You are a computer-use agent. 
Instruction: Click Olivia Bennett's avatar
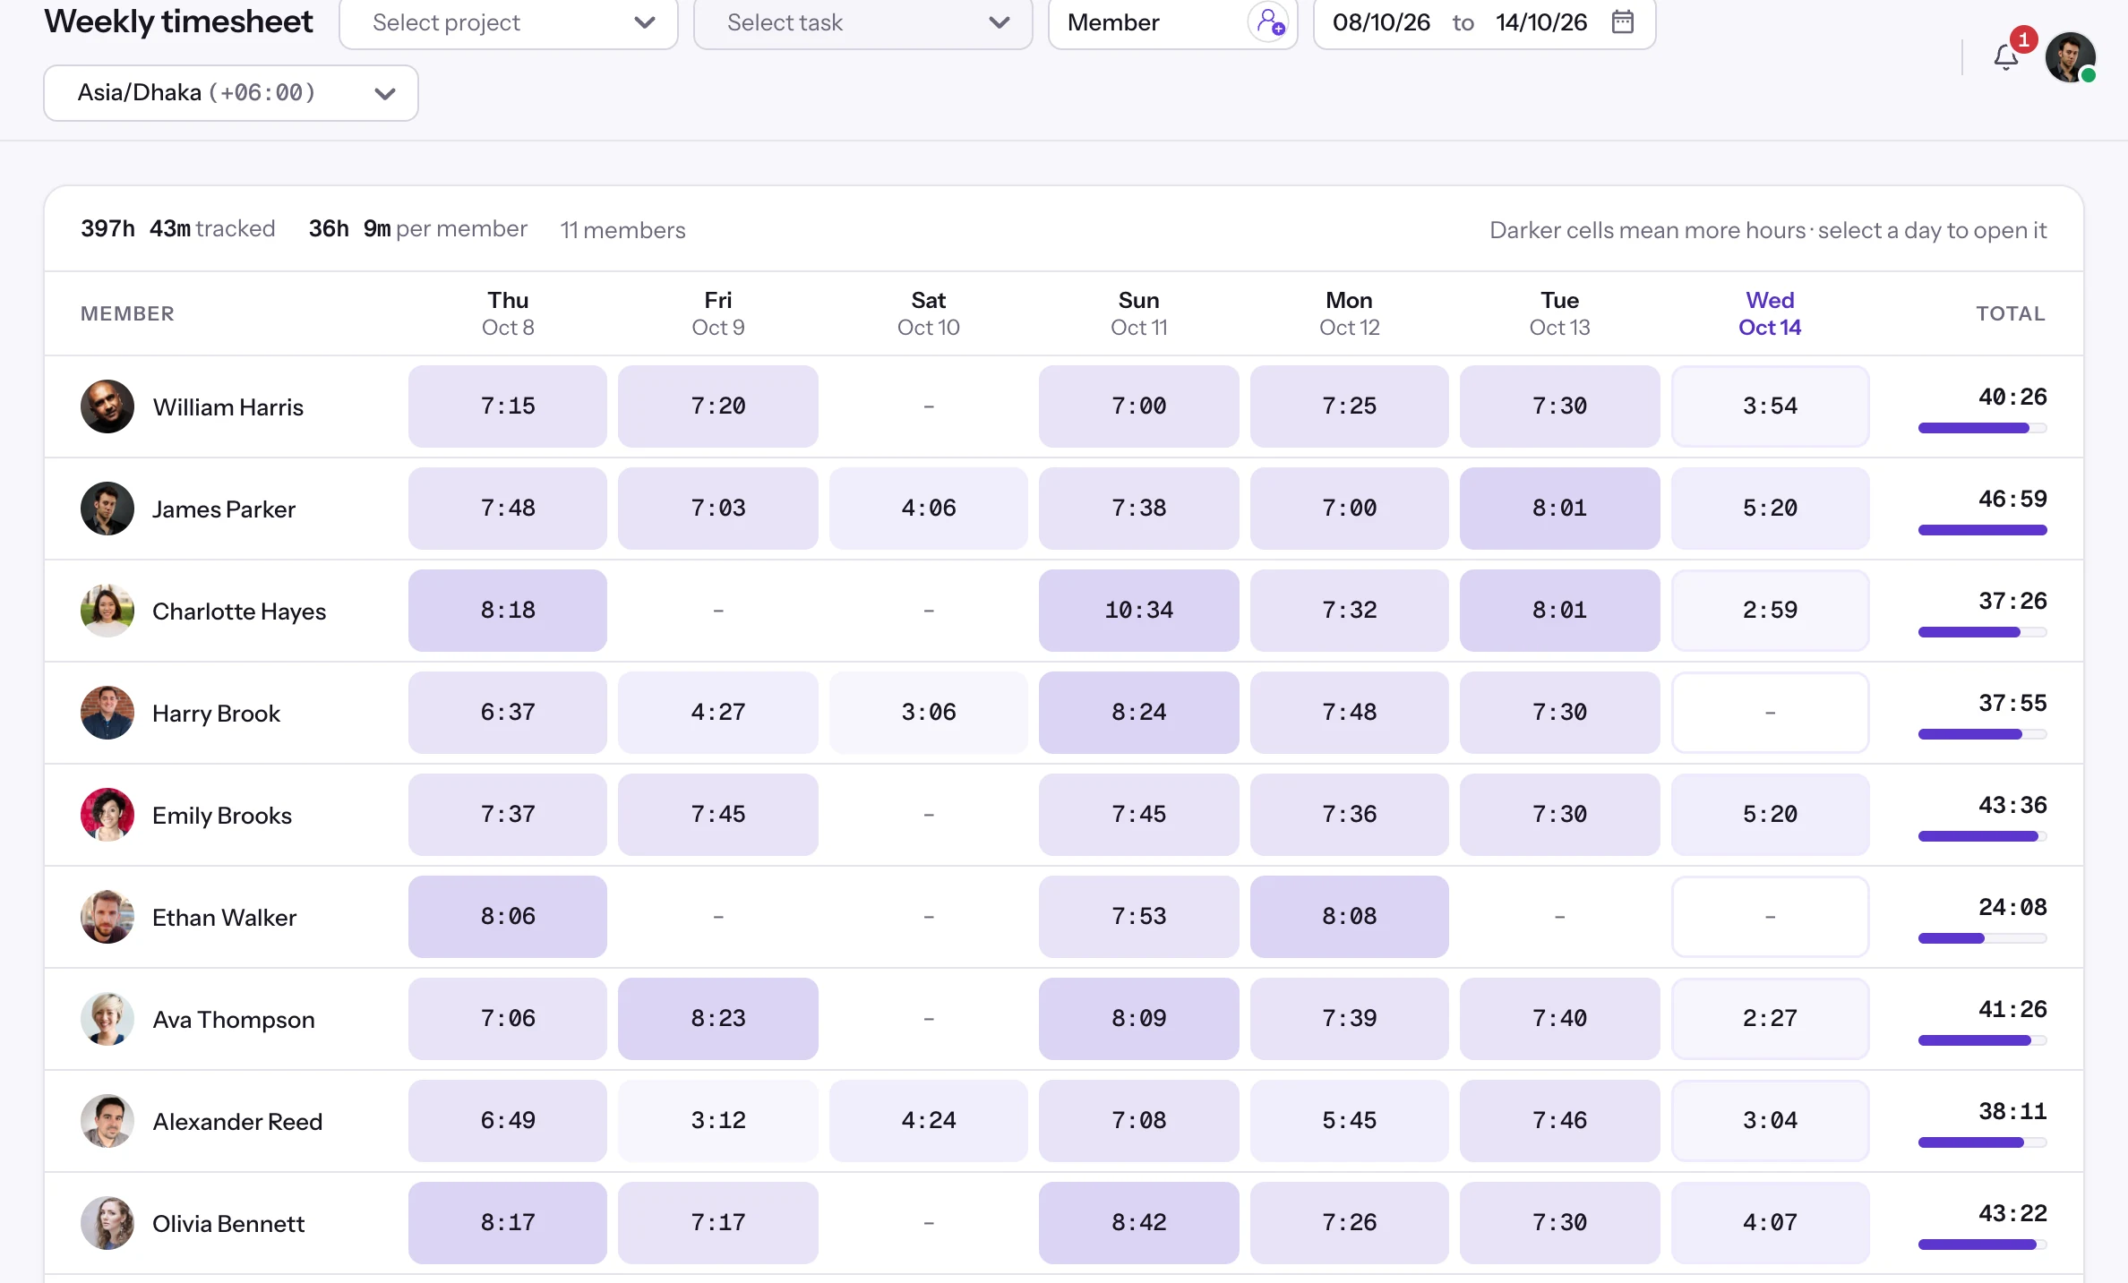pyautogui.click(x=107, y=1223)
